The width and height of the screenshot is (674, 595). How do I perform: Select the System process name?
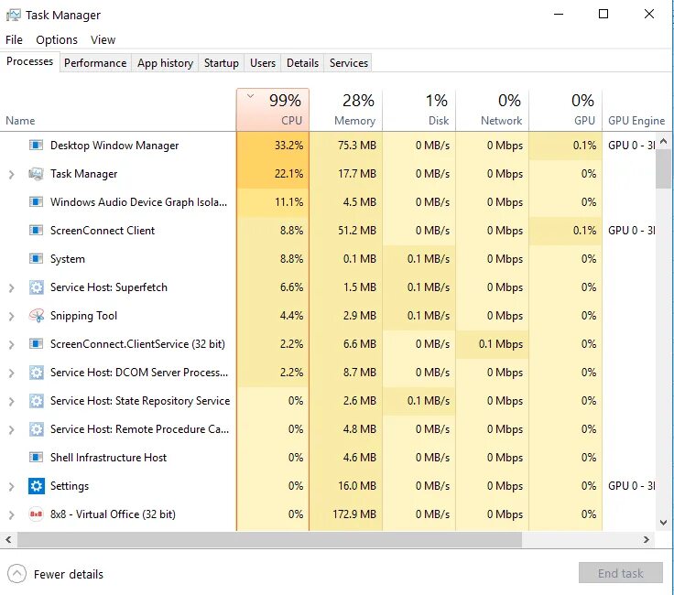point(68,259)
